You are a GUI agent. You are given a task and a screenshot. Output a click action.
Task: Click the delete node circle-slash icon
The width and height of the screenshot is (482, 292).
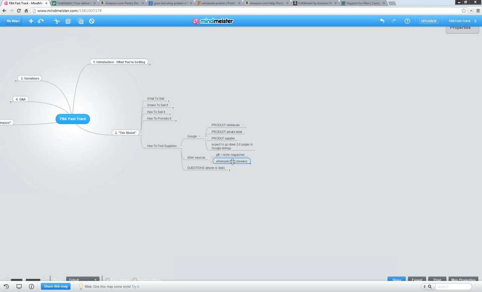click(92, 21)
